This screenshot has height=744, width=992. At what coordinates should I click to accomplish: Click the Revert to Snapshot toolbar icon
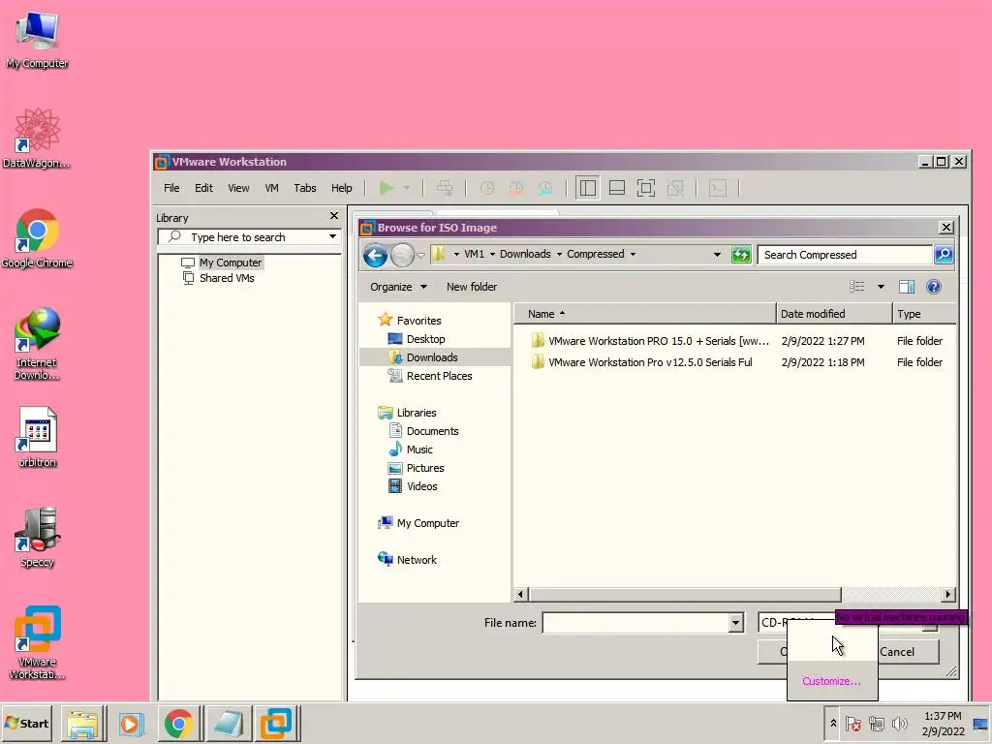point(516,188)
